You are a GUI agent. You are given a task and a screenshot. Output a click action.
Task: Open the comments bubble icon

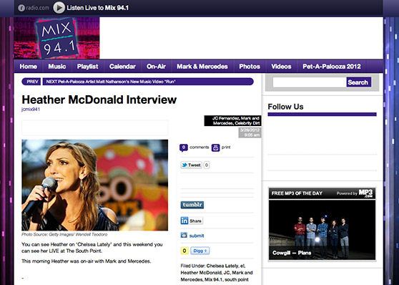184,148
